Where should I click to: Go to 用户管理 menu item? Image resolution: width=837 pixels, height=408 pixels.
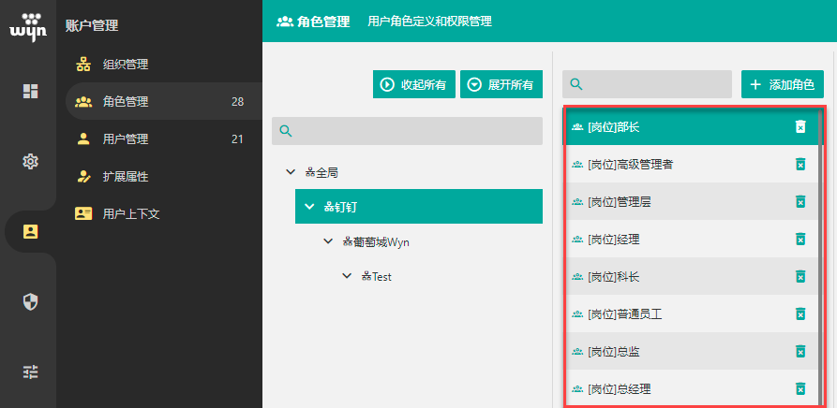pyautogui.click(x=126, y=139)
